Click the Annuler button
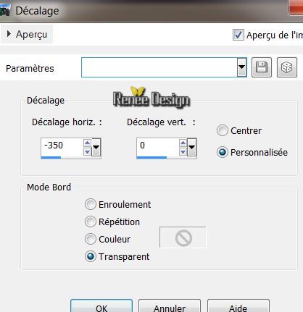303x312 pixels. (x=170, y=307)
